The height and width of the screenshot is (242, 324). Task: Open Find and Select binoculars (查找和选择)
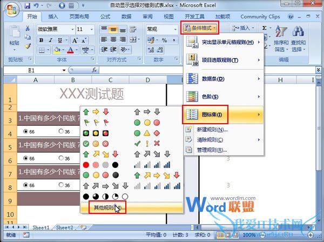coord(298,39)
